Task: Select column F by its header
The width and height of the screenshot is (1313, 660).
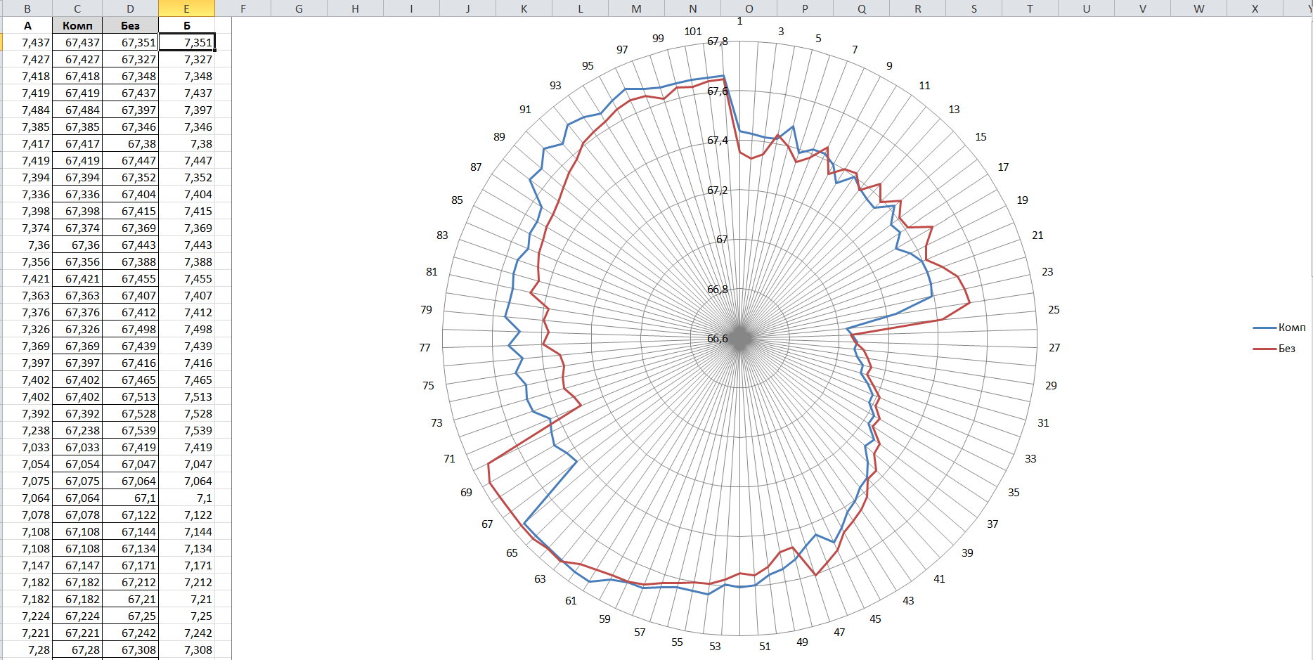Action: tap(243, 8)
